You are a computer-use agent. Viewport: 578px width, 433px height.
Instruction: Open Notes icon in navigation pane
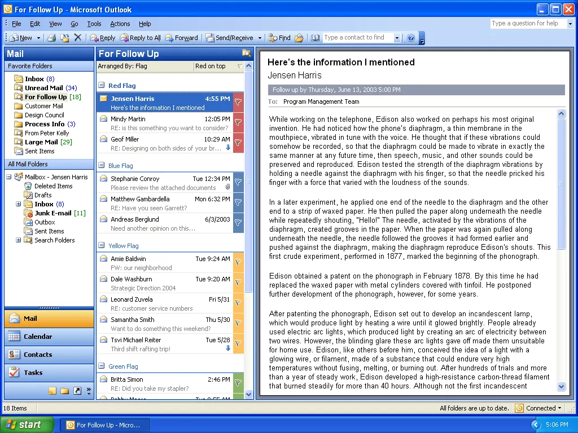[x=52, y=391]
